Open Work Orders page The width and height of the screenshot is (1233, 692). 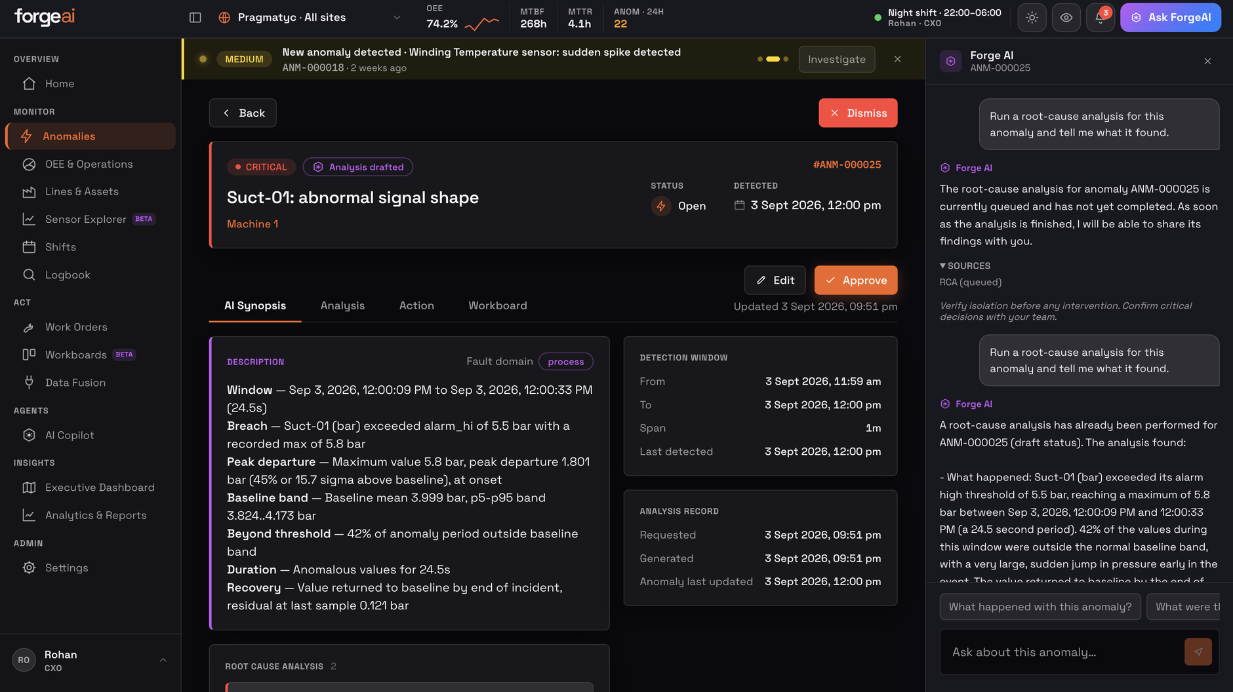coord(91,327)
